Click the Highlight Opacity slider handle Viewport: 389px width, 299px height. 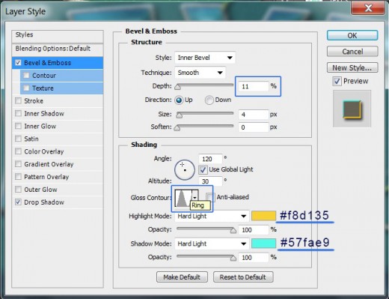[233, 230]
